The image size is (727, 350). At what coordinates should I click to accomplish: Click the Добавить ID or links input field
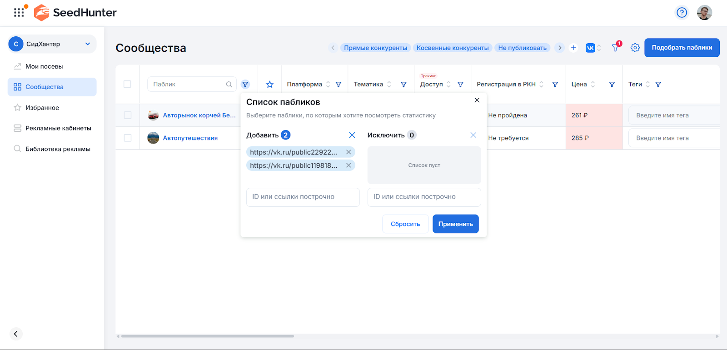point(303,197)
